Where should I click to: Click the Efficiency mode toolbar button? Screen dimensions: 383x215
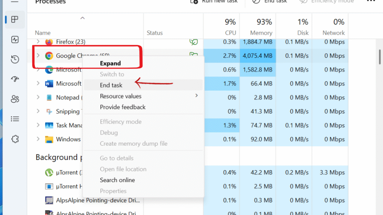327,1
